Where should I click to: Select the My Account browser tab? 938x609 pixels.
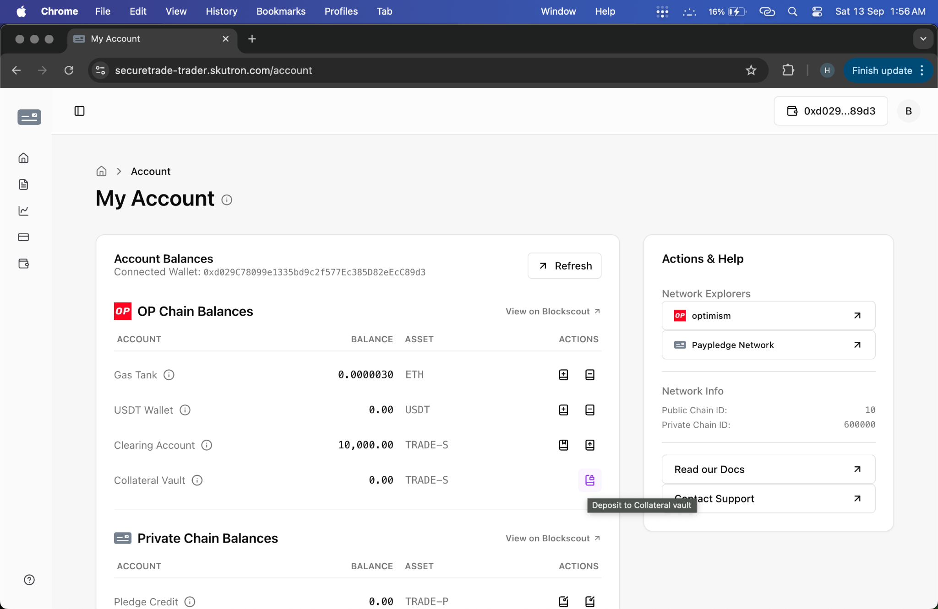pos(152,39)
